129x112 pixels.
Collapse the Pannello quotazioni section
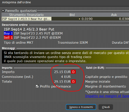(3, 11)
